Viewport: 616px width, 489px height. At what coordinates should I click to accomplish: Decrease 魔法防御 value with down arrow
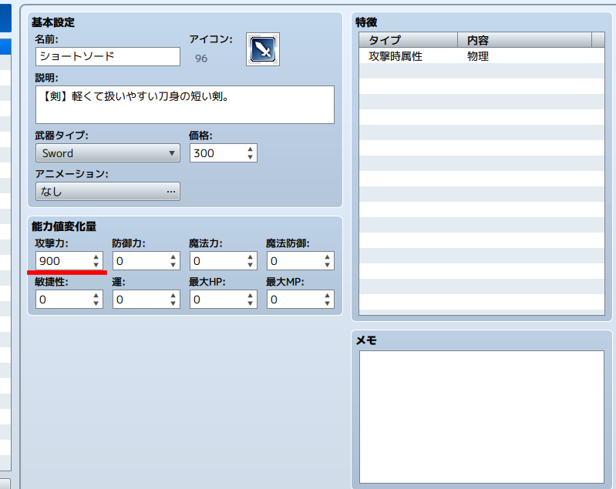(327, 265)
